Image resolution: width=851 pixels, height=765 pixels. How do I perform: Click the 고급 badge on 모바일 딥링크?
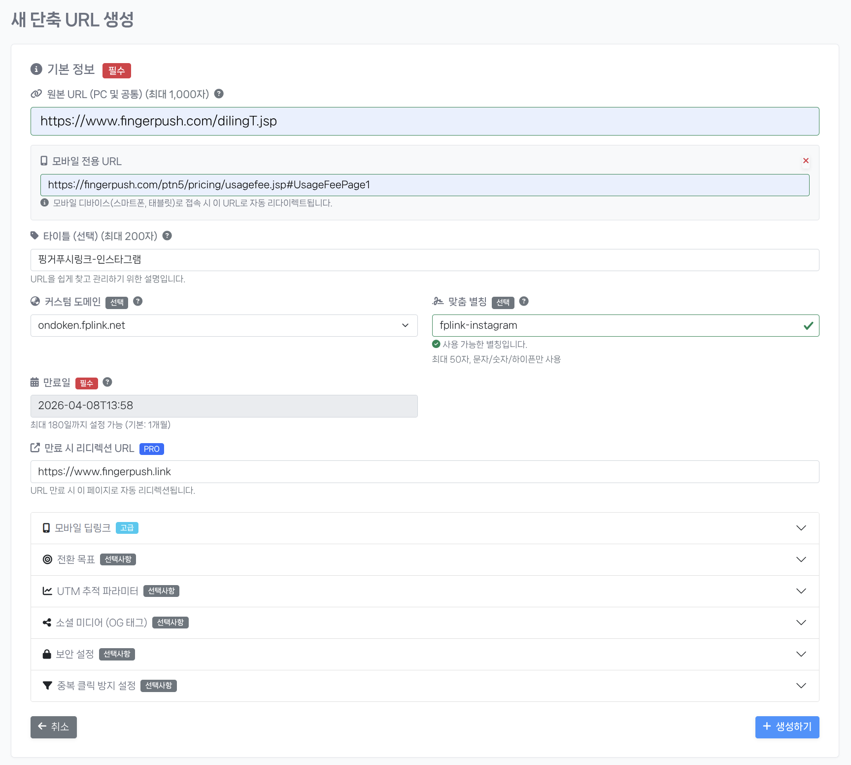[x=127, y=528]
